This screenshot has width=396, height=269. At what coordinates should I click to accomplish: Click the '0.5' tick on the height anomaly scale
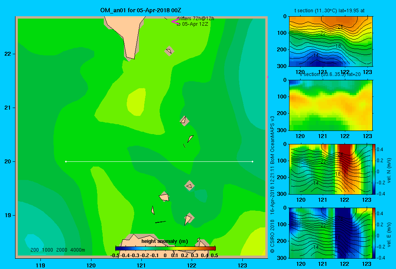pyautogui.click(x=214, y=256)
